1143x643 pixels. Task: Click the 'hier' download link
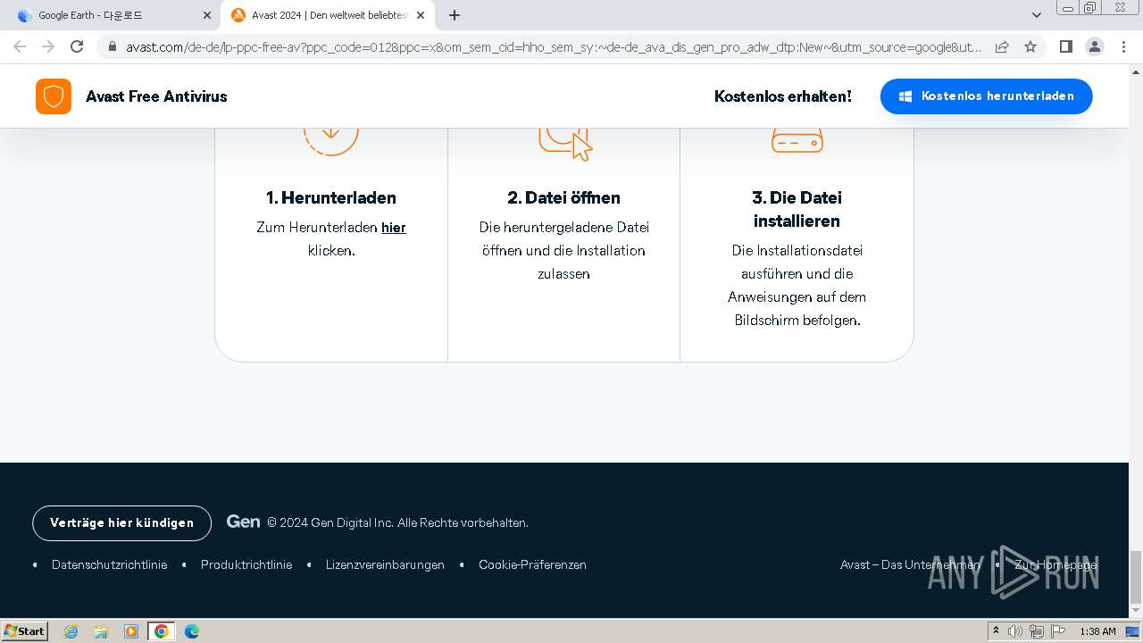pyautogui.click(x=394, y=228)
